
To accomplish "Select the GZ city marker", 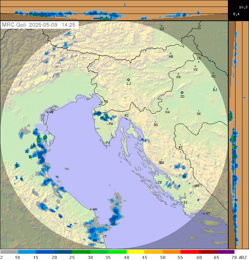I will [162, 26].
